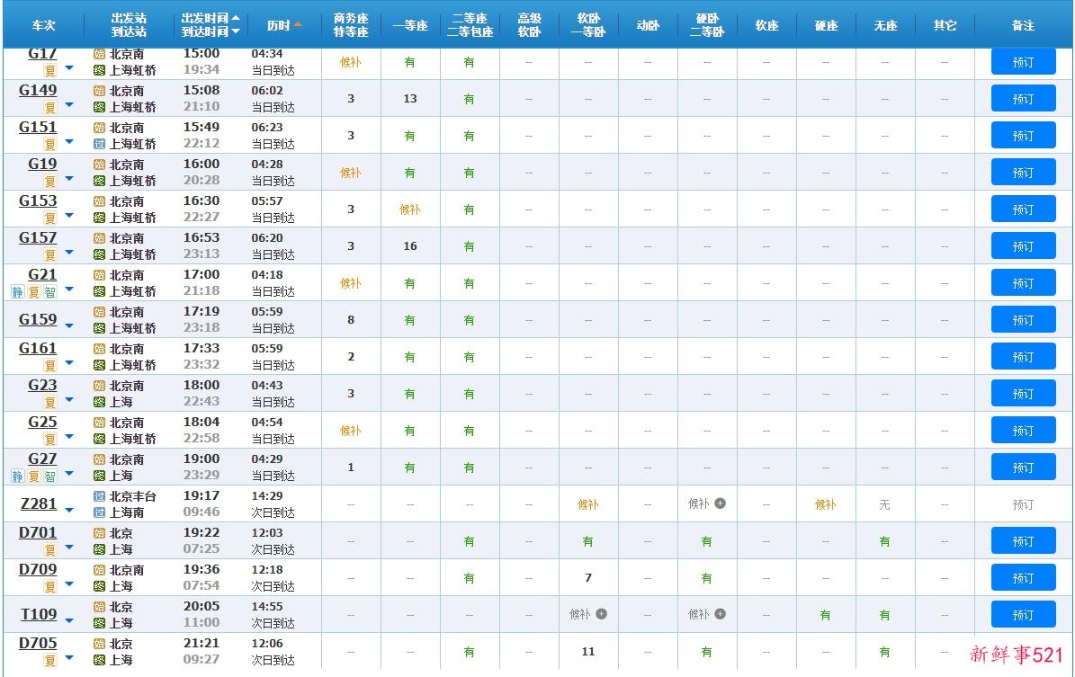The image size is (1075, 677).
Task: Expand the dropdown arrow beside Z281
Action: 69,510
